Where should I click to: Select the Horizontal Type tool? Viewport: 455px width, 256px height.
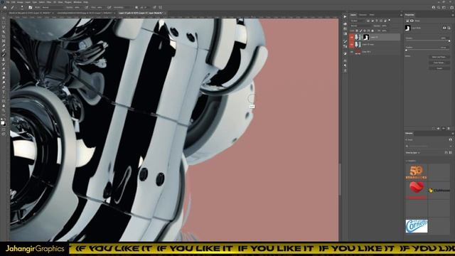point(4,92)
